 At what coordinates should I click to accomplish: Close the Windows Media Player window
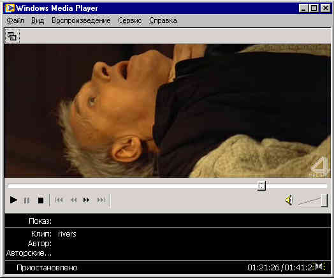(x=325, y=8)
